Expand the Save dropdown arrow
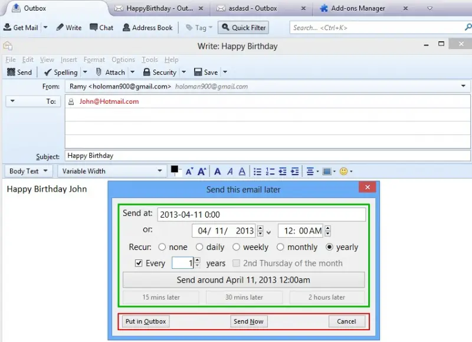Image resolution: width=472 pixels, height=342 pixels. click(x=225, y=72)
